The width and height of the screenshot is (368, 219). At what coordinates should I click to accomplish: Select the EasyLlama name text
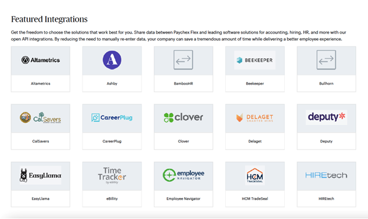(x=40, y=198)
